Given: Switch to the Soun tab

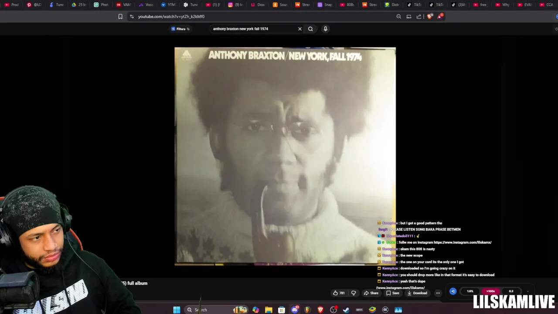Looking at the screenshot, I should [x=281, y=5].
